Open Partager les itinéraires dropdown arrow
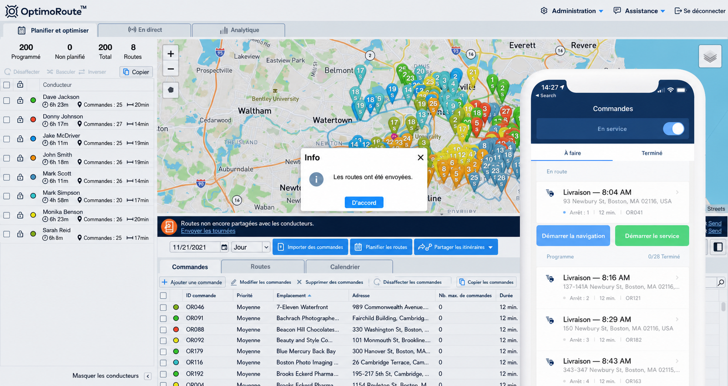728x386 pixels. [490, 247]
